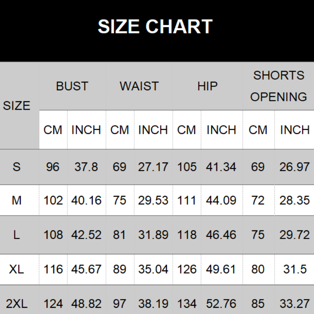Click the SHORTS OPENING column header

tap(279, 86)
